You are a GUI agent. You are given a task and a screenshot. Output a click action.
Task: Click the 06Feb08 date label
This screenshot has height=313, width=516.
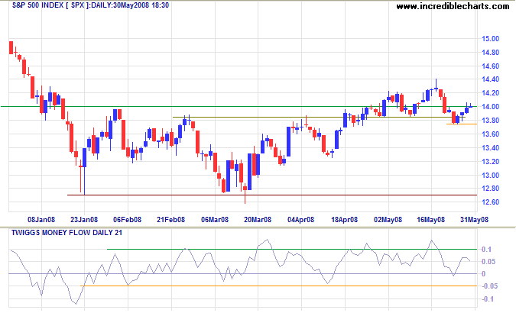(128, 220)
